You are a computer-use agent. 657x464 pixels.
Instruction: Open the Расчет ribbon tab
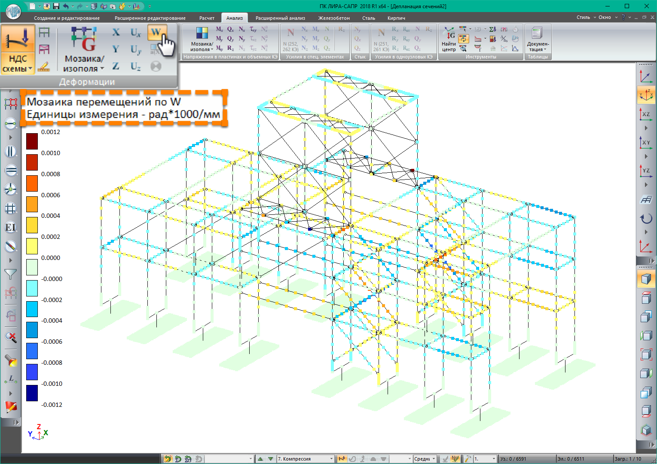click(x=207, y=18)
